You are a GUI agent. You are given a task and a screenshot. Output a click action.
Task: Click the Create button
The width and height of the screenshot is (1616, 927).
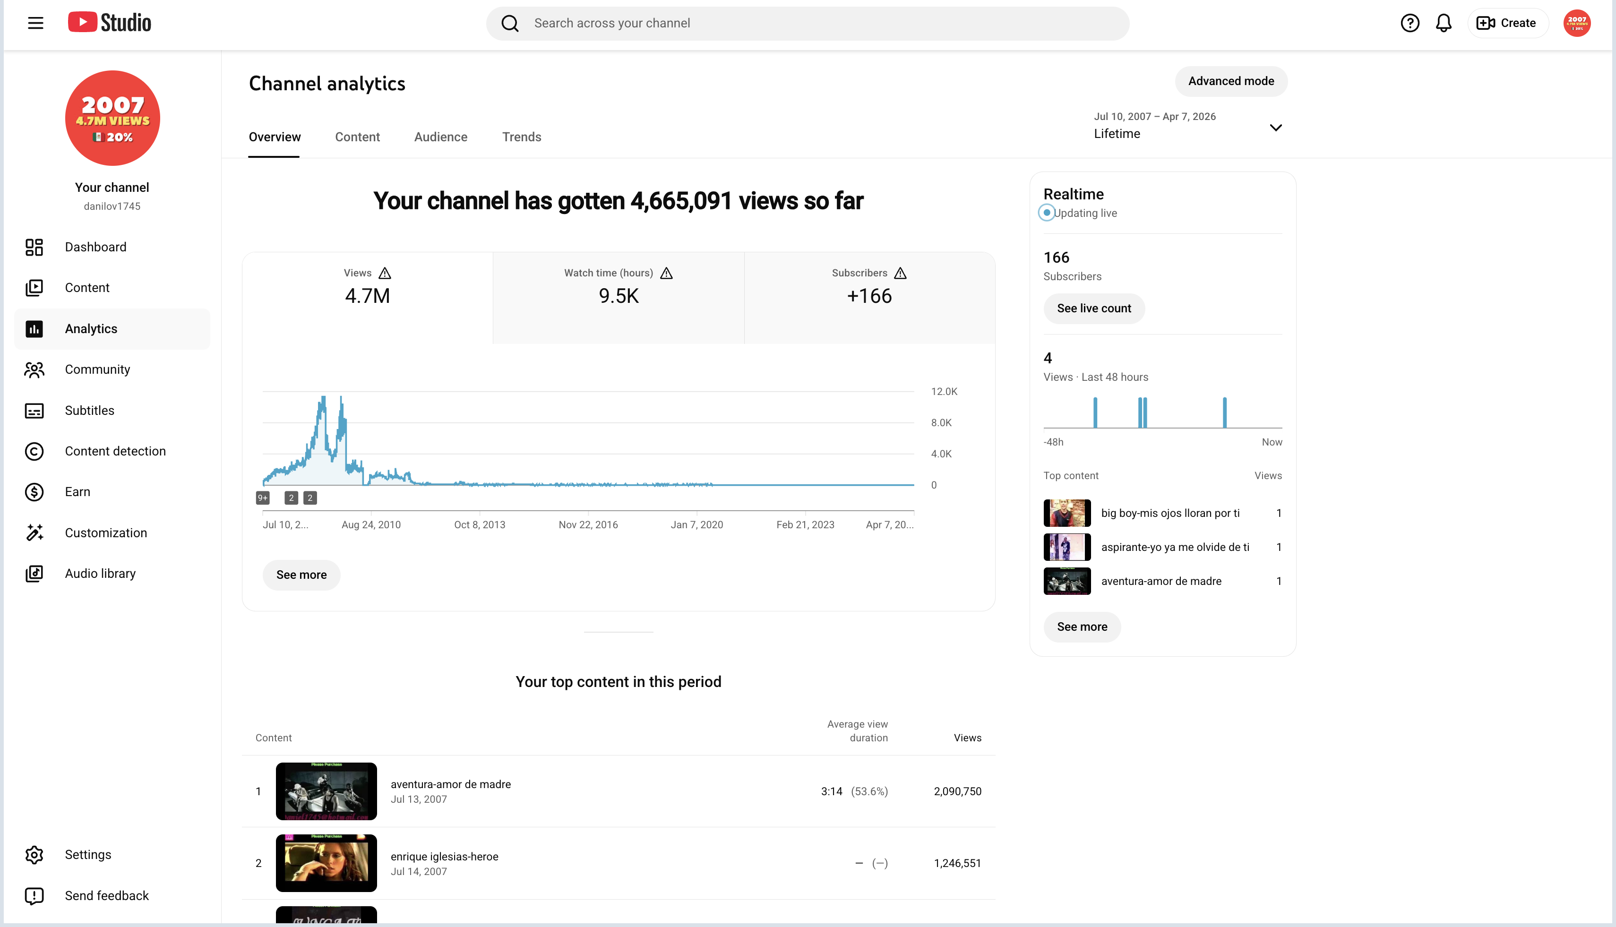tap(1507, 24)
